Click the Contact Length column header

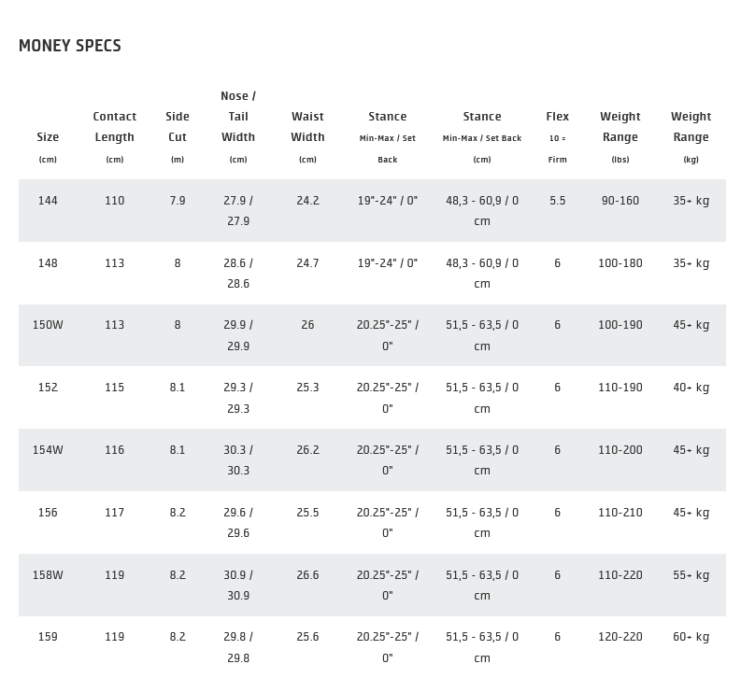click(115, 127)
